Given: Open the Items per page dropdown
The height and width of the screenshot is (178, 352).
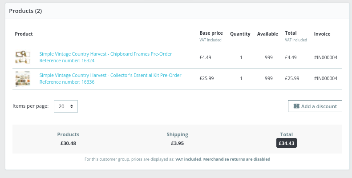Looking at the screenshot, I should [66, 106].
